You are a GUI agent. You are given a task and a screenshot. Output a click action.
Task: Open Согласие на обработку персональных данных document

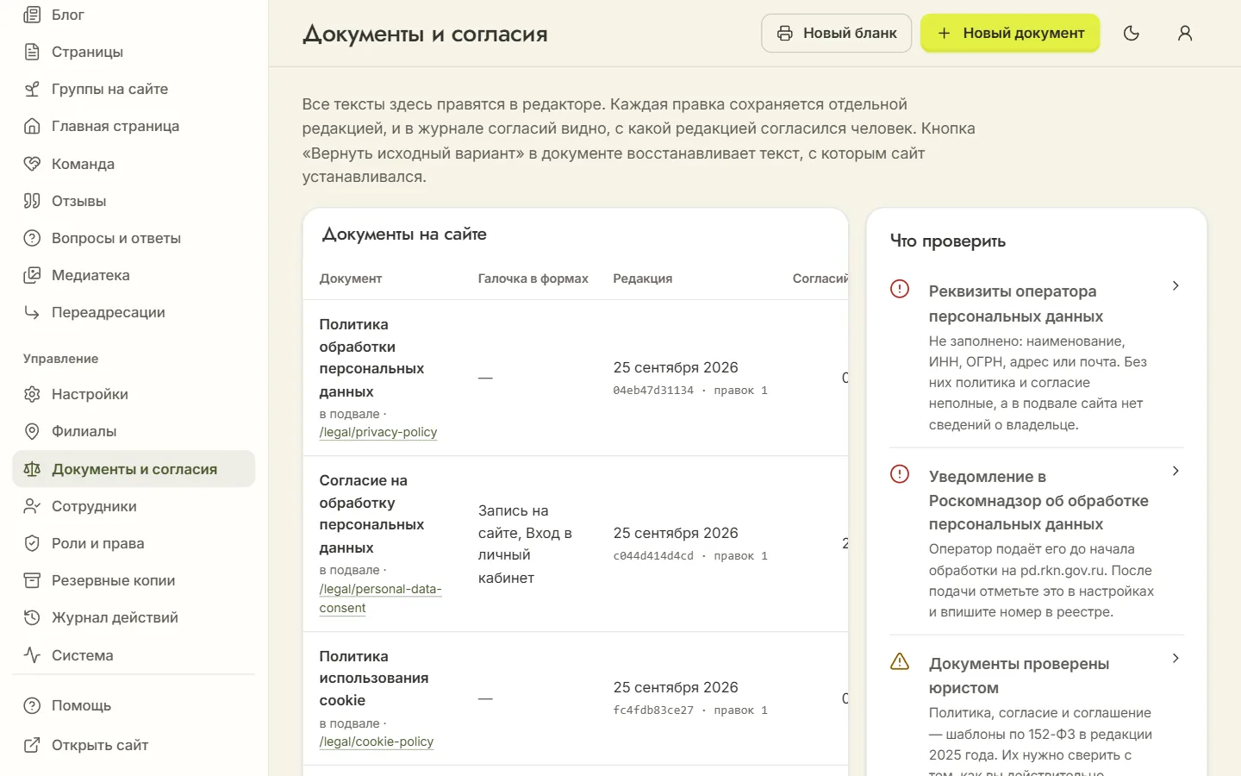pyautogui.click(x=371, y=514)
